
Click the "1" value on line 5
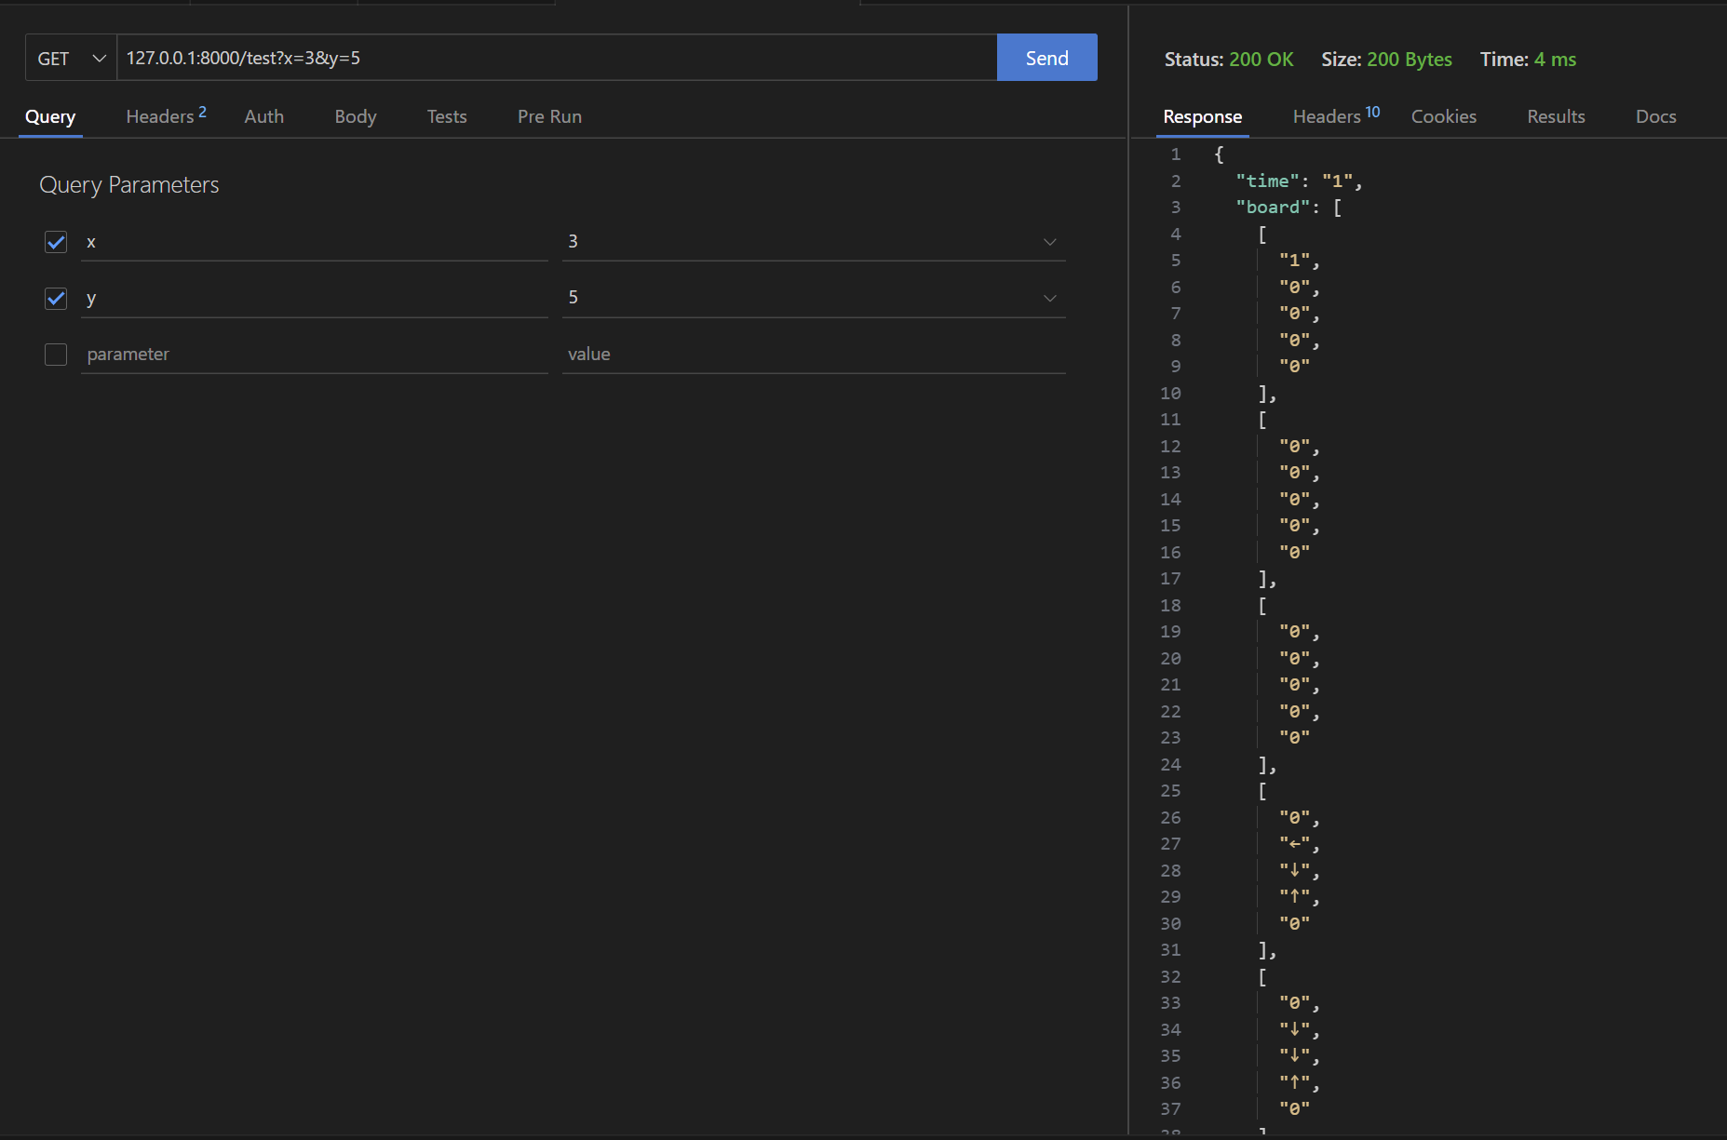[1294, 261]
